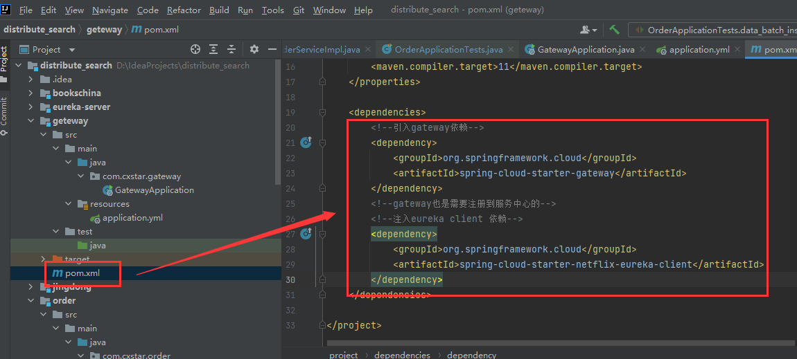Screen dimensions: 797x359
Task: Open the Refactor menu
Action: (184, 10)
